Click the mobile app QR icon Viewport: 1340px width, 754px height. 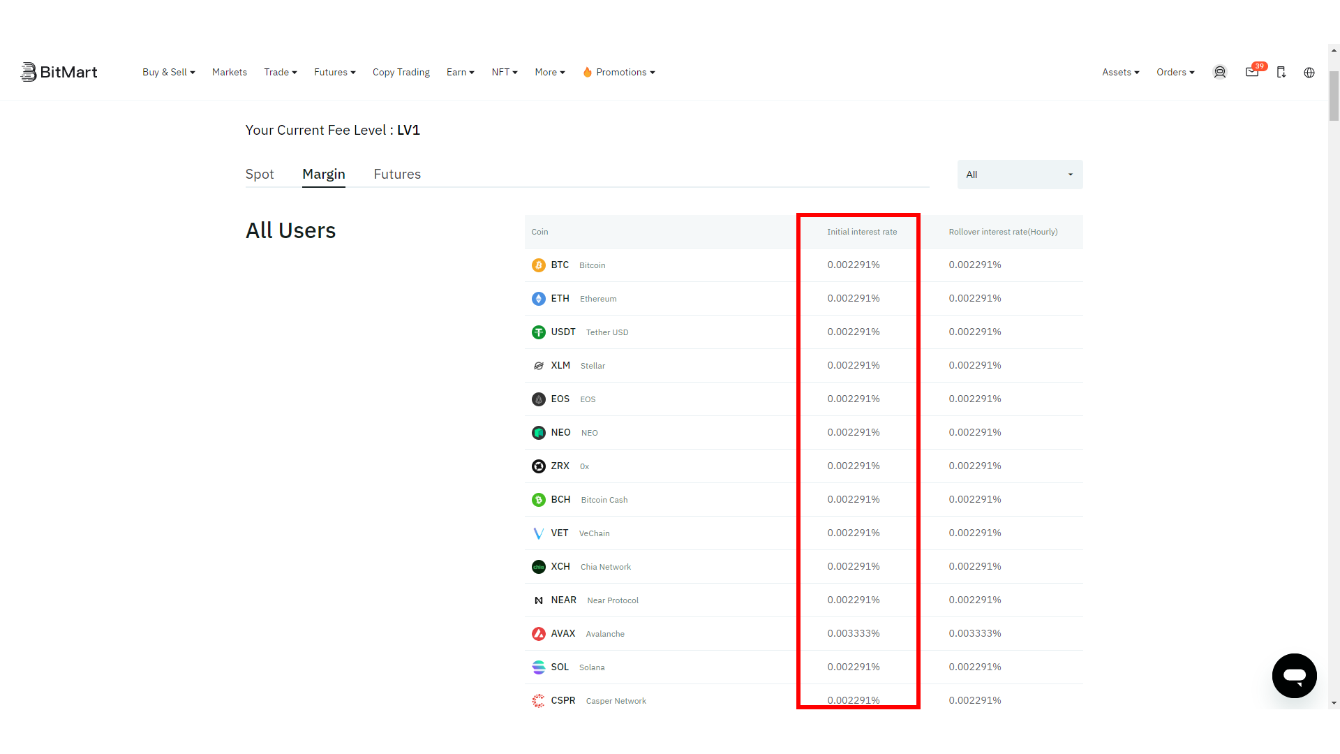pyautogui.click(x=1281, y=72)
